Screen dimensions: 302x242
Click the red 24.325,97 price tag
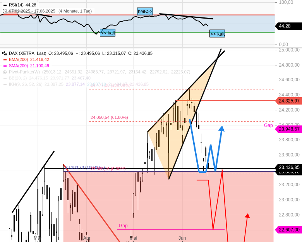tap(288, 101)
